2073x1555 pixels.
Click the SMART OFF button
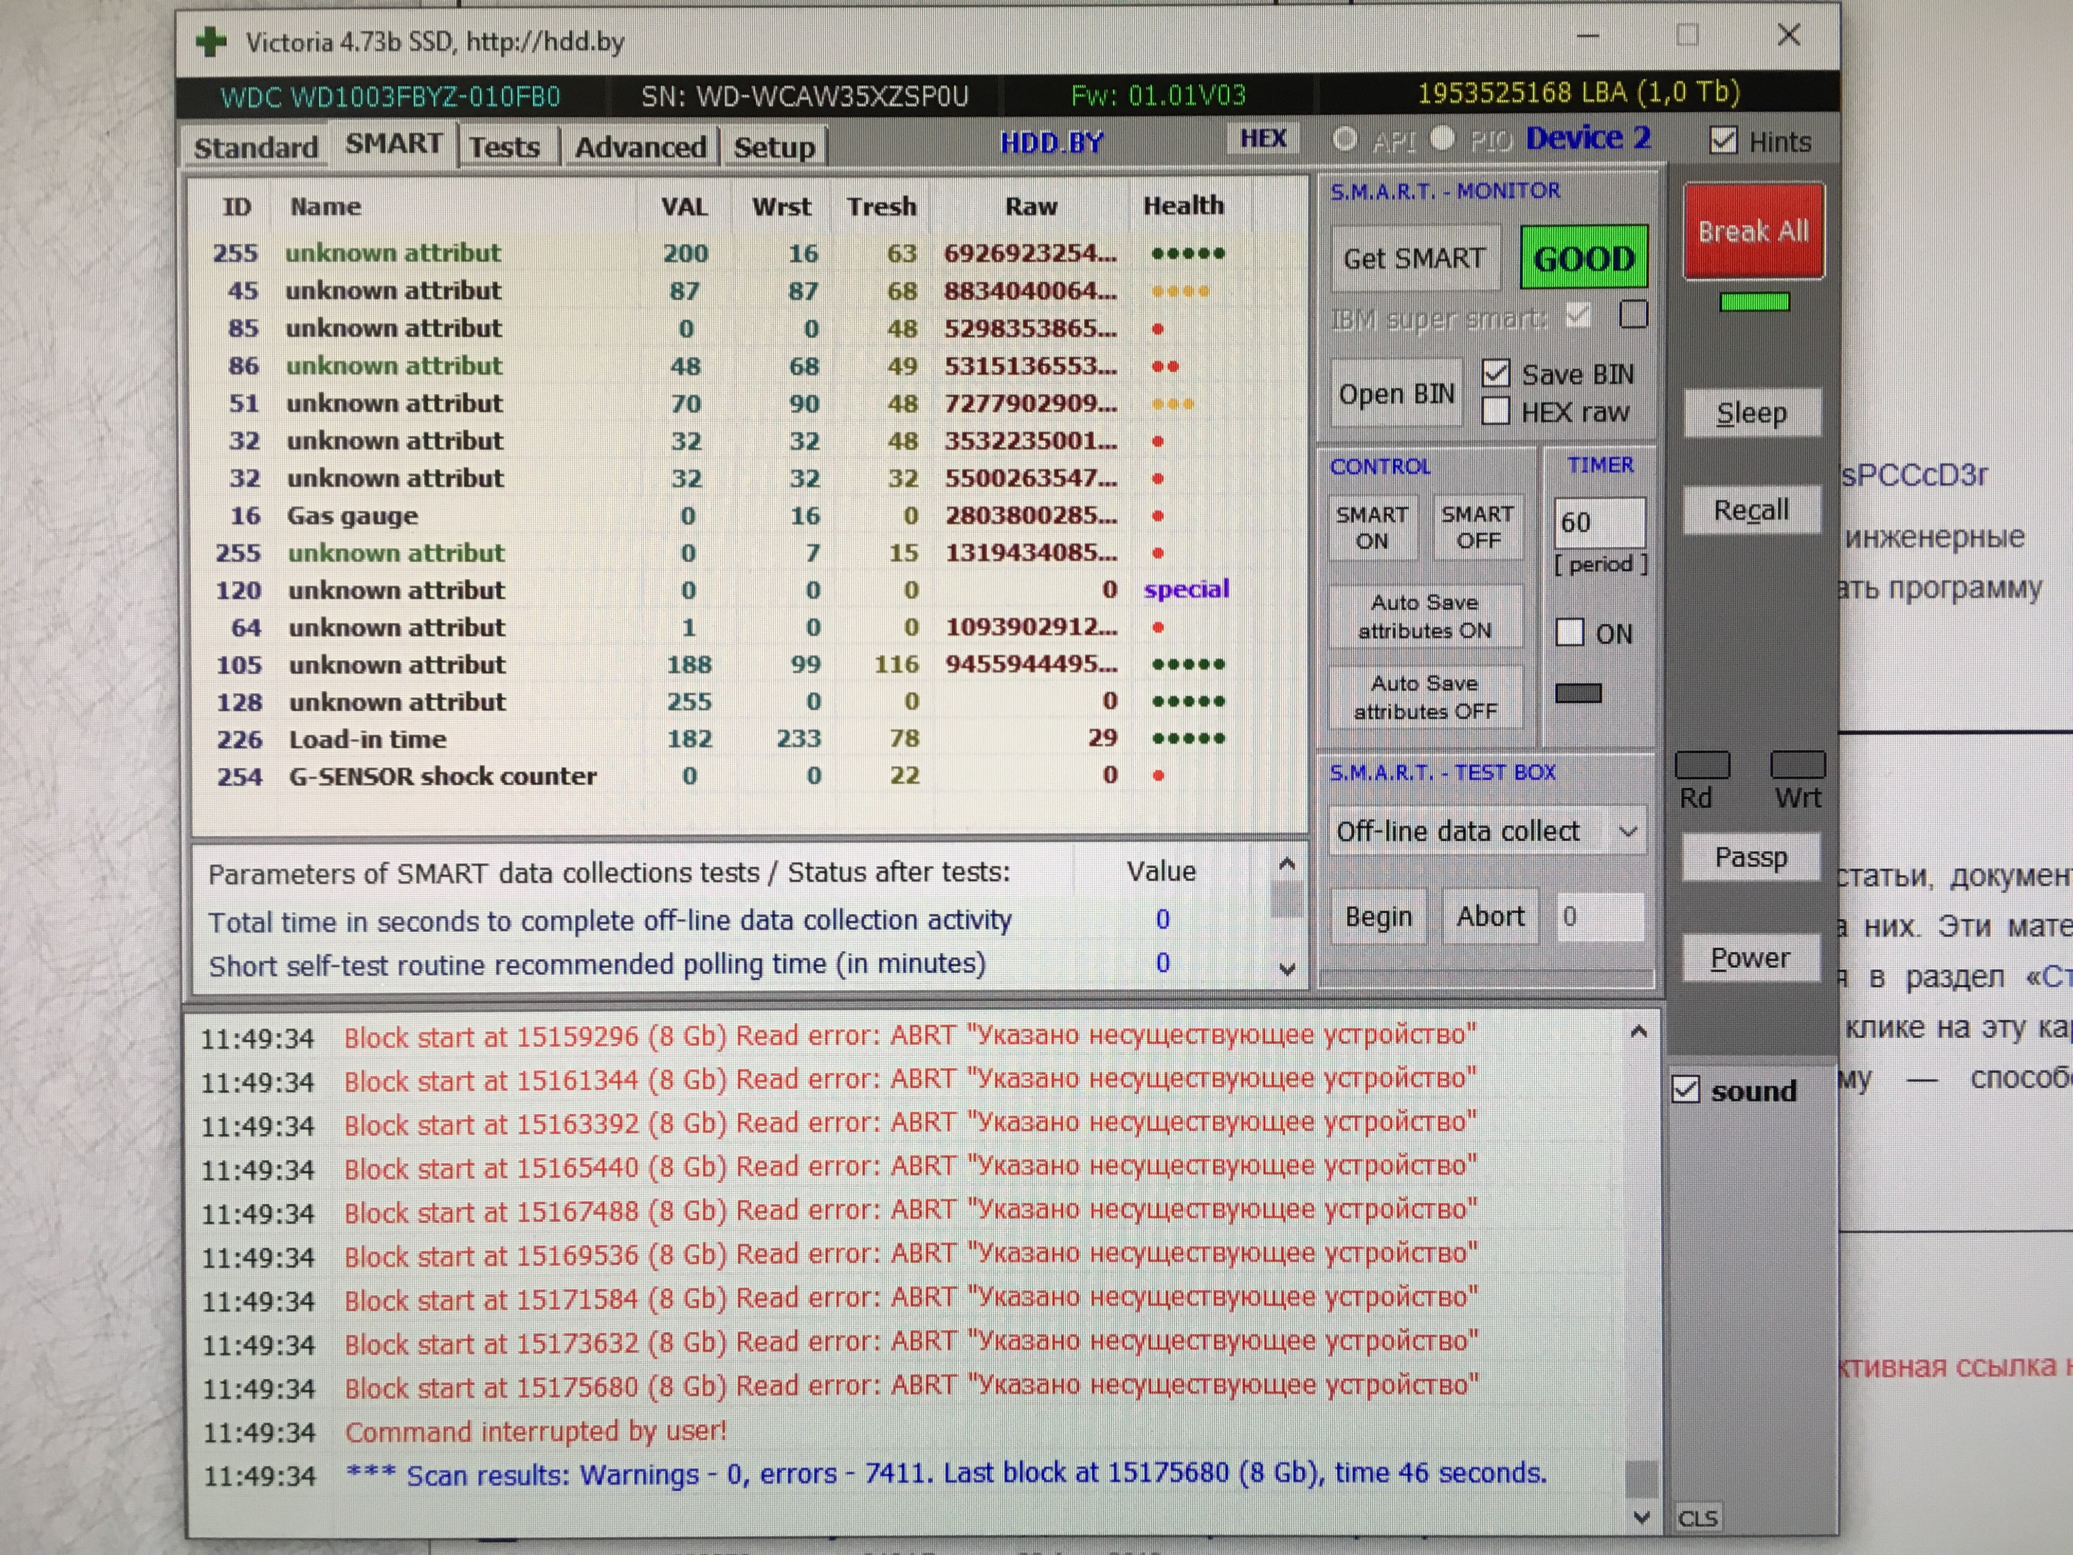click(1478, 528)
